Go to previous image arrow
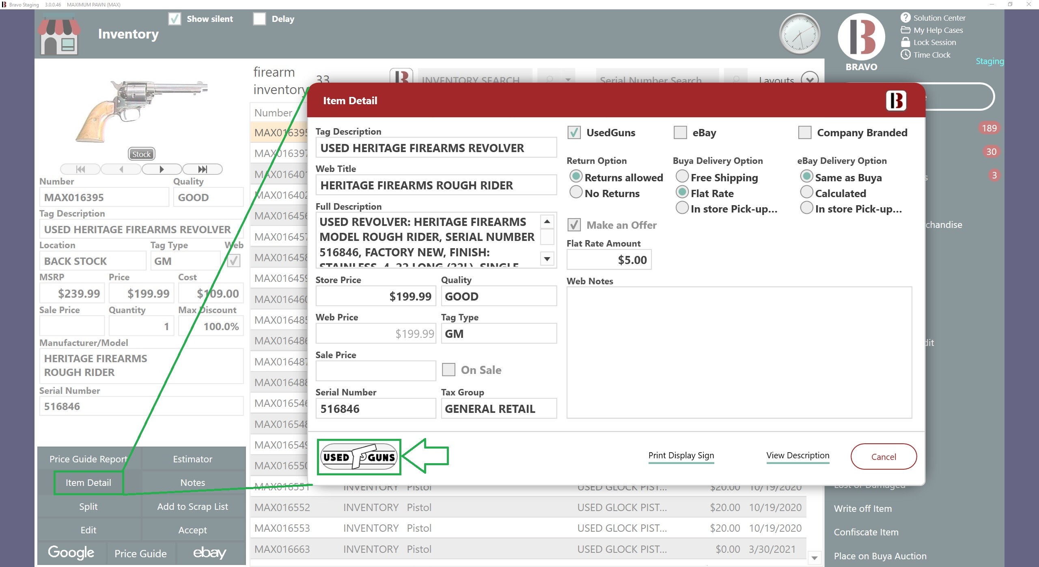The width and height of the screenshot is (1039, 567). pos(121,169)
